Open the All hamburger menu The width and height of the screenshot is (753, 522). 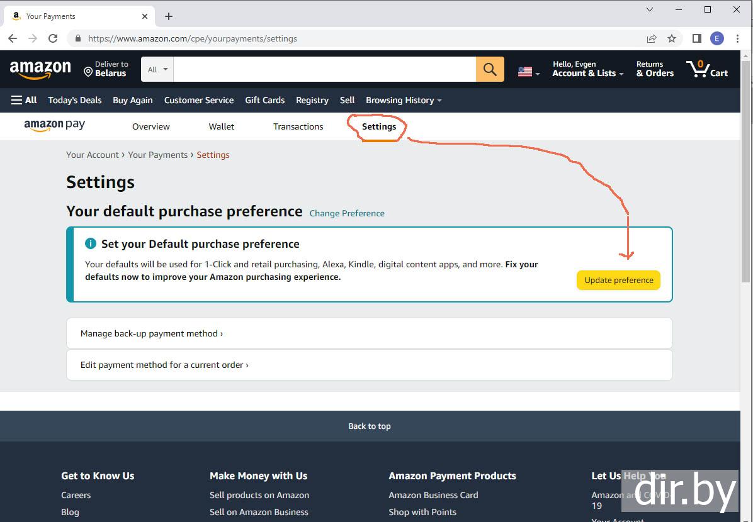pos(24,100)
